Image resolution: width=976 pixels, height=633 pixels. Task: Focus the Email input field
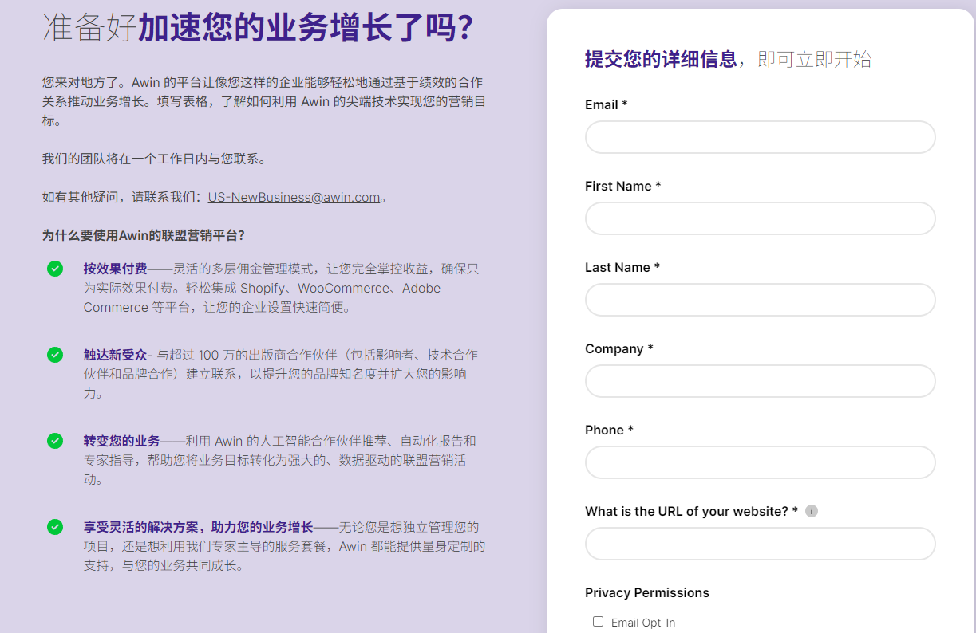(760, 137)
